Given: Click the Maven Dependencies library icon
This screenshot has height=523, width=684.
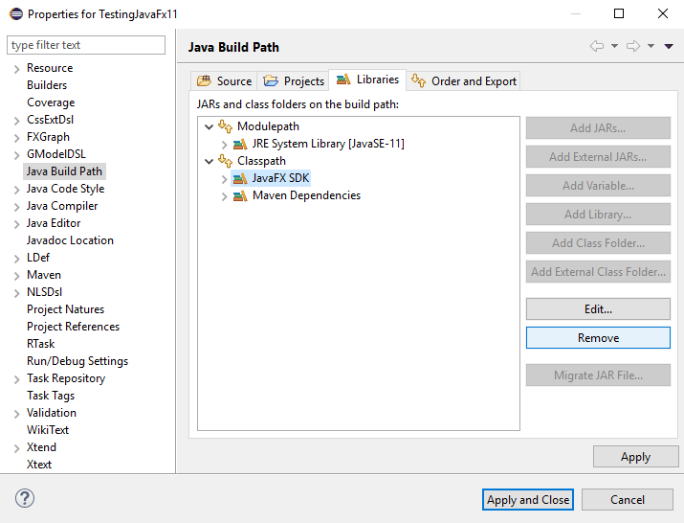Looking at the screenshot, I should (240, 195).
